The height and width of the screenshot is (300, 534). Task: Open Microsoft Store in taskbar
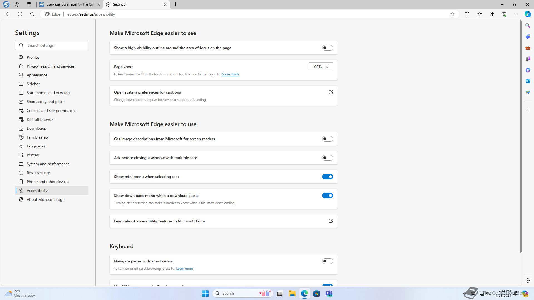317,293
